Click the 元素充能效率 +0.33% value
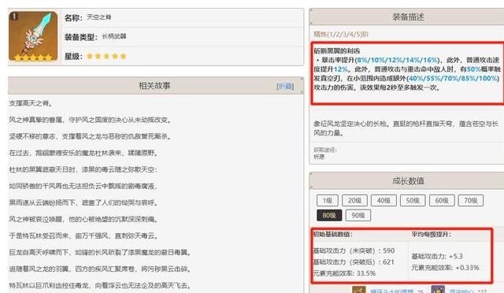The width and height of the screenshot is (504, 293). click(445, 268)
